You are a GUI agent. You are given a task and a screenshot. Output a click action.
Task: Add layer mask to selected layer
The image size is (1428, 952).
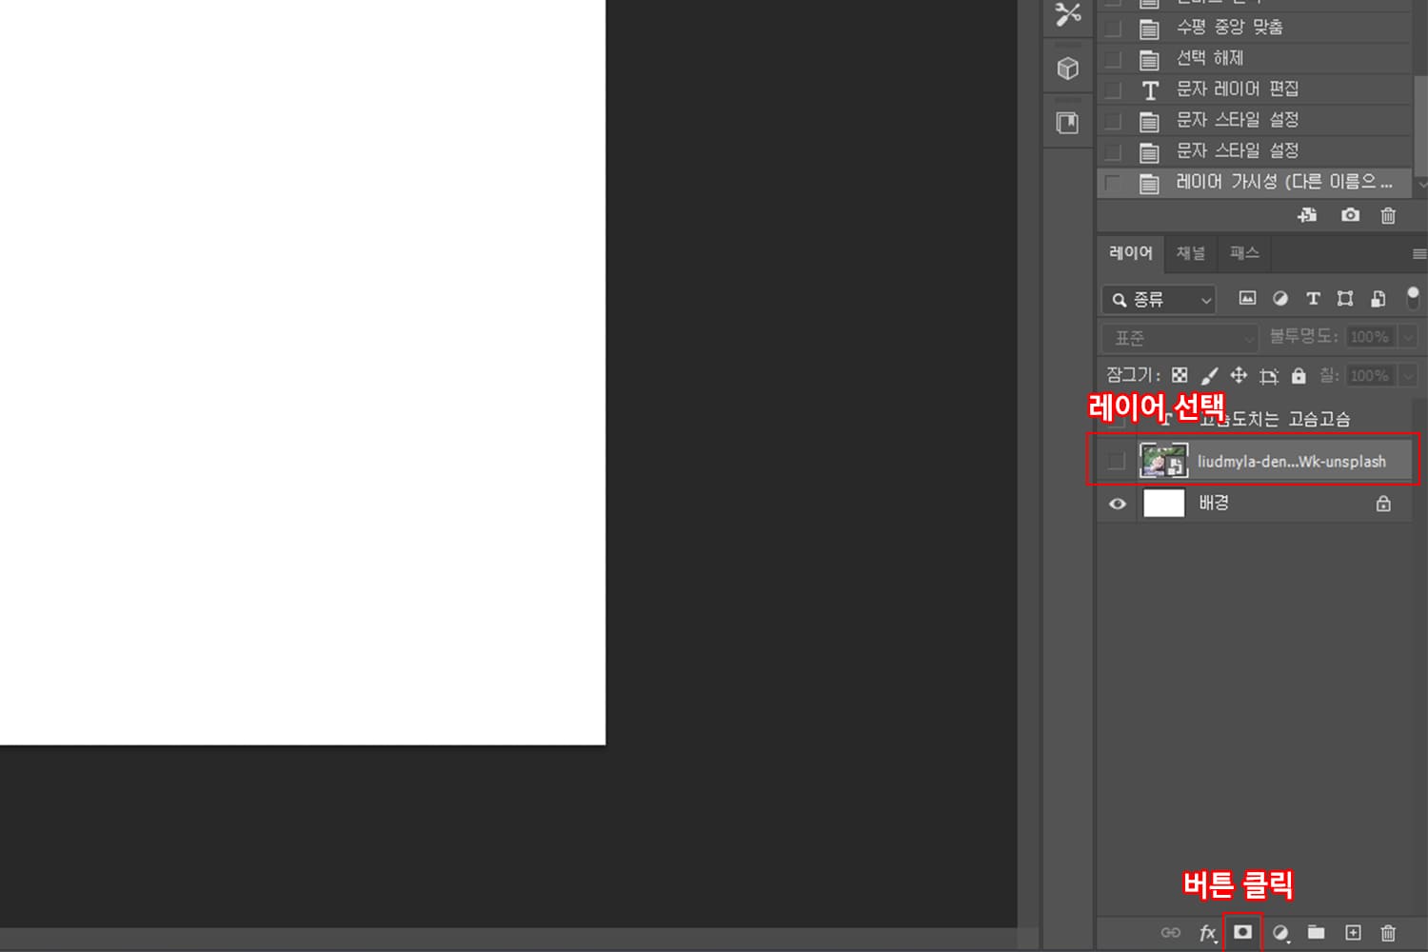pyautogui.click(x=1243, y=932)
